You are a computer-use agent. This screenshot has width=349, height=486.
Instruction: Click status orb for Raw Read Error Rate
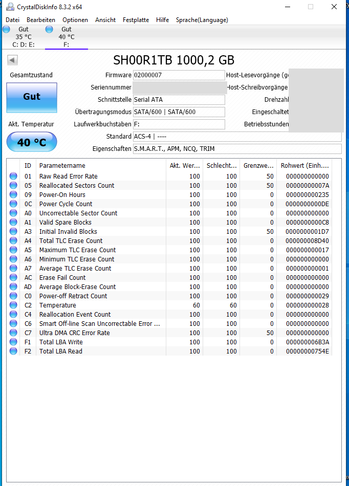coord(13,176)
